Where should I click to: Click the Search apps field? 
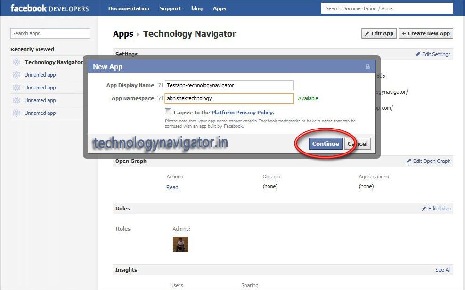point(50,33)
